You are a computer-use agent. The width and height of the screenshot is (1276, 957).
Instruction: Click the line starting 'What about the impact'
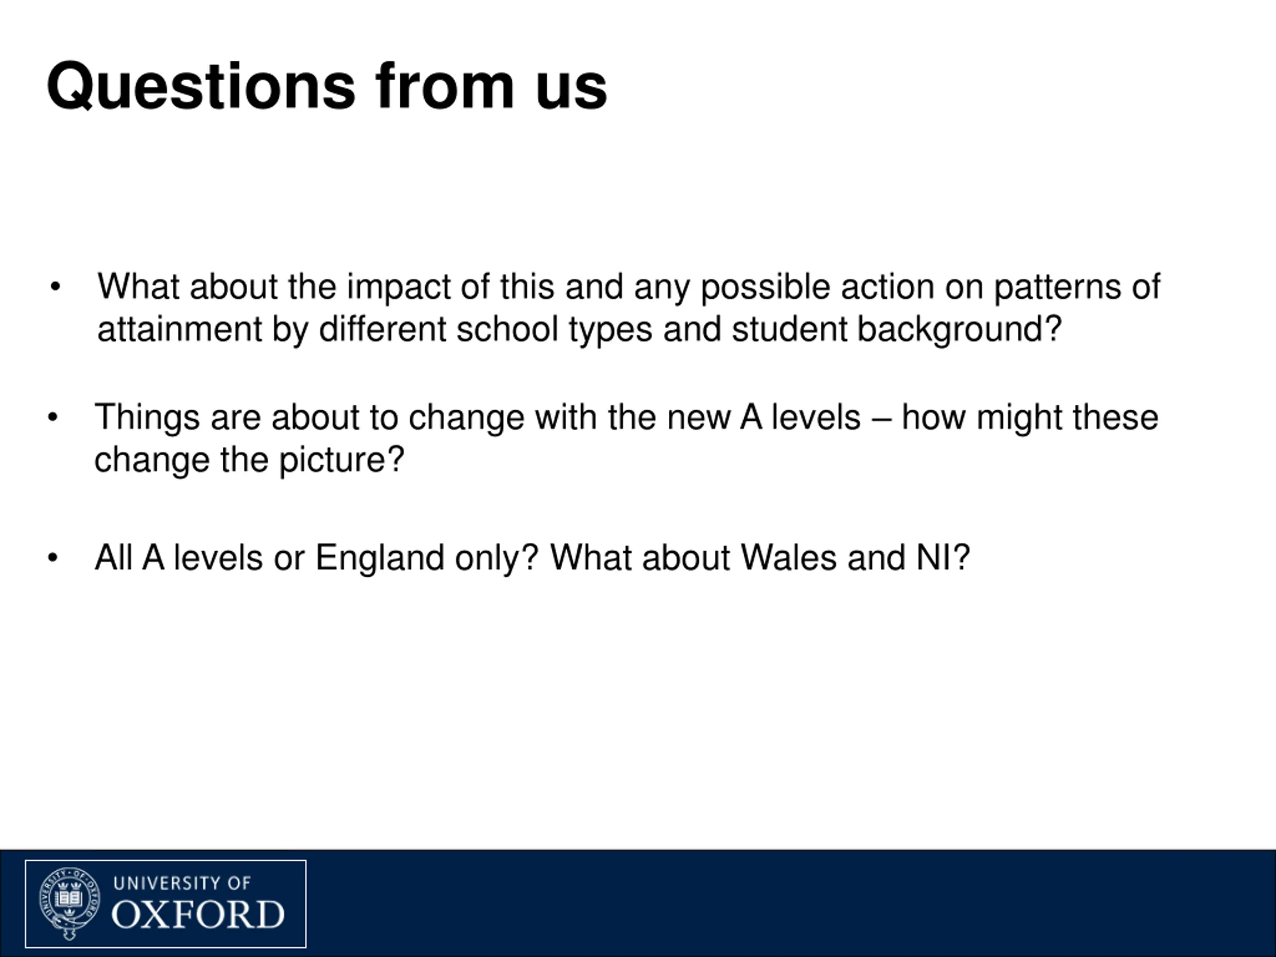629,287
